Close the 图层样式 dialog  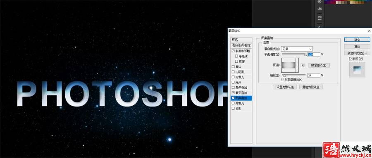click(x=369, y=31)
